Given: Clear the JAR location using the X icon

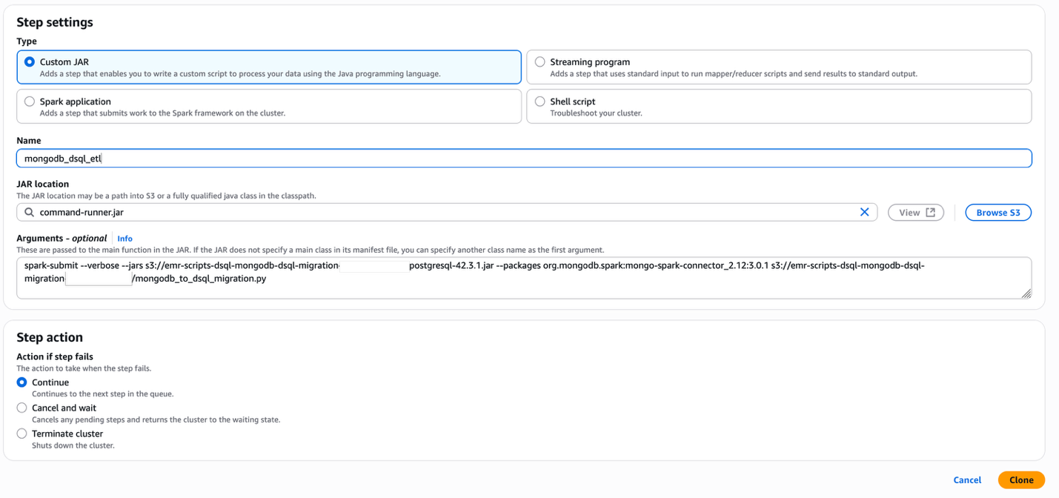Looking at the screenshot, I should [864, 212].
